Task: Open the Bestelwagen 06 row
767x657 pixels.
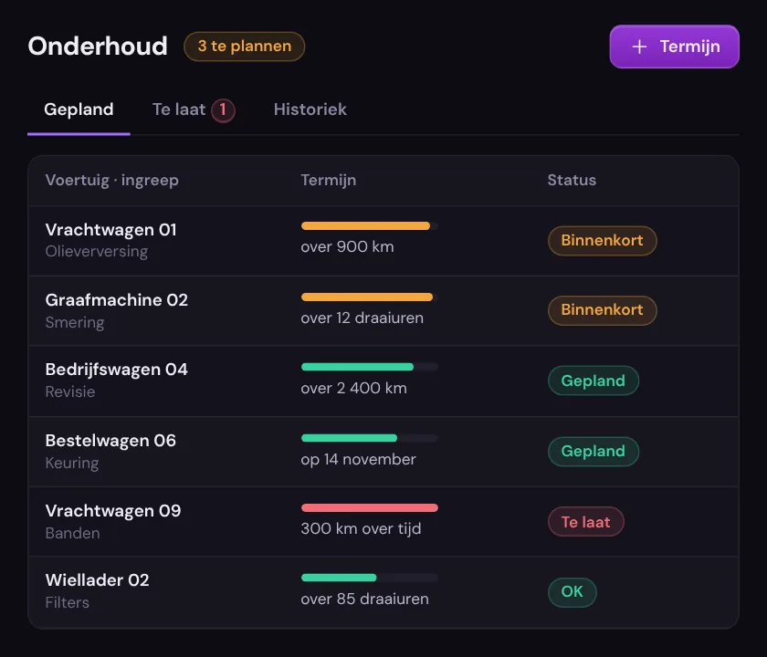Action: click(383, 452)
